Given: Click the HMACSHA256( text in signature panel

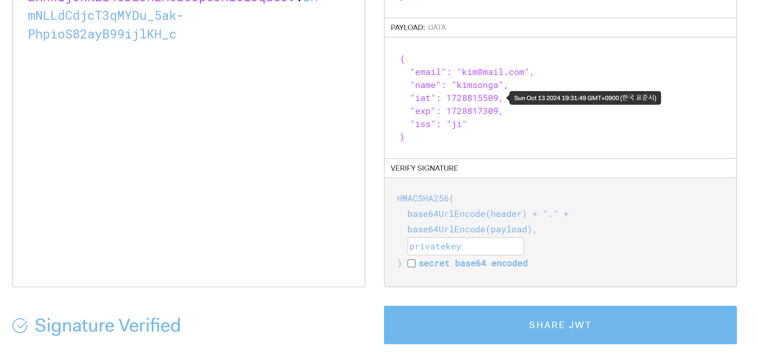Looking at the screenshot, I should (425, 199).
